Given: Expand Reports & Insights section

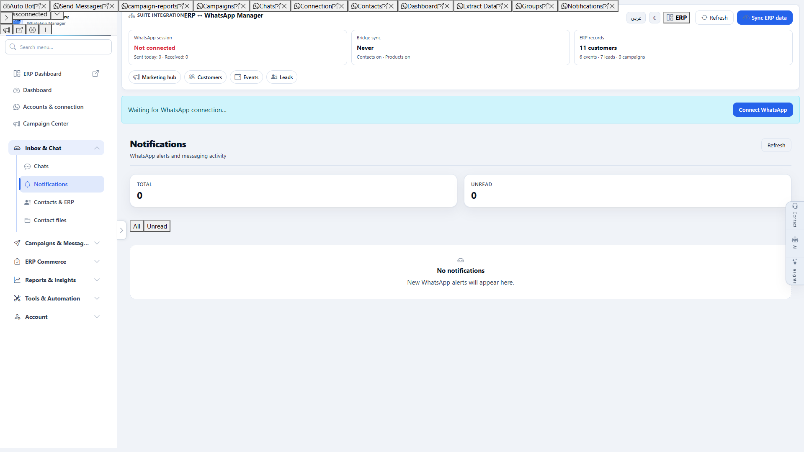Looking at the screenshot, I should 56,280.
